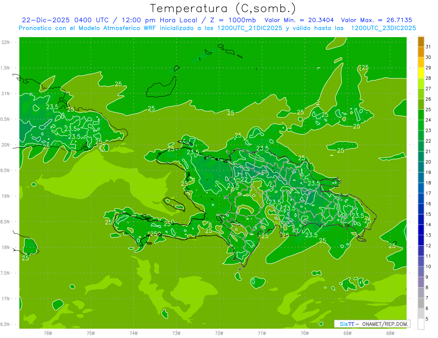Click the "72W" longitude axis label

tap(219, 333)
